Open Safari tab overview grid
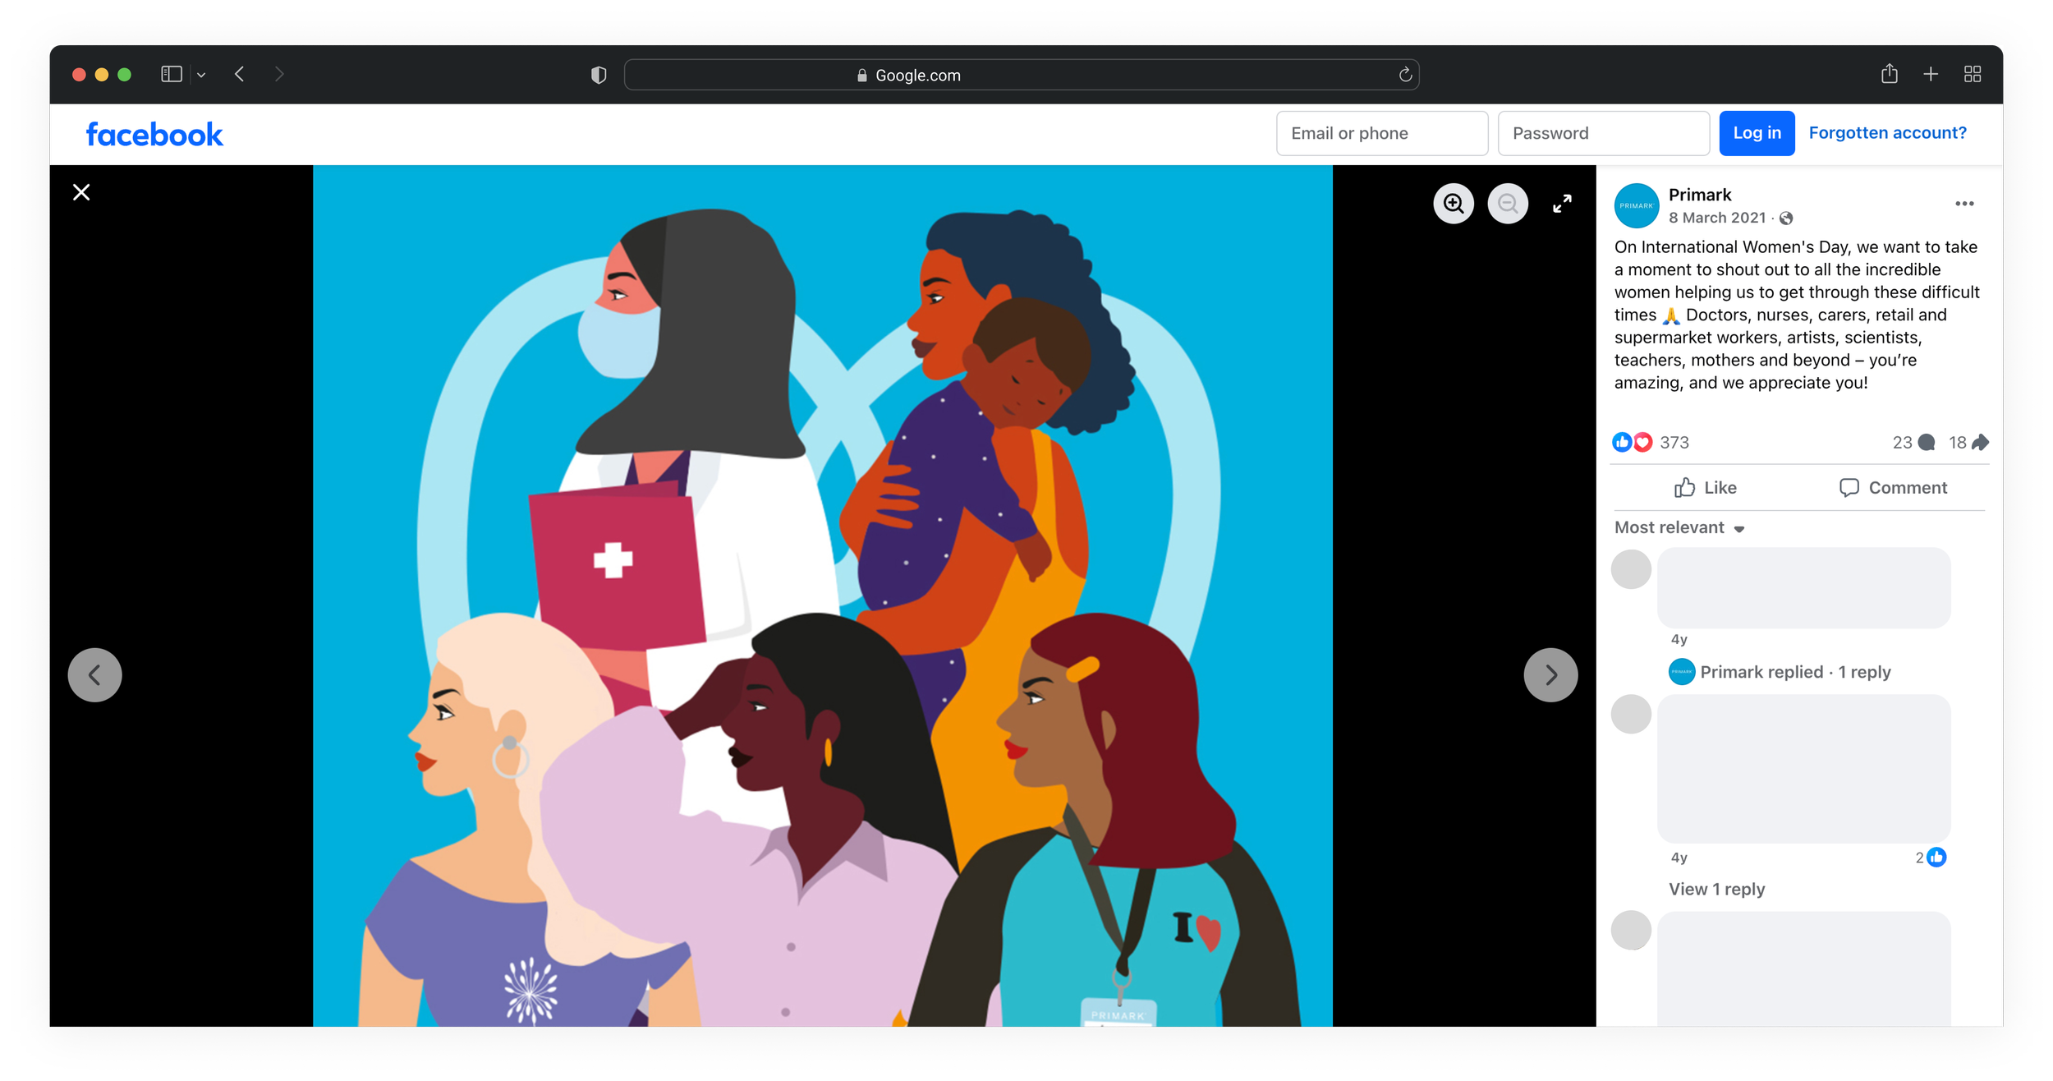Screen dimensions: 2053x1081 pyautogui.click(x=1972, y=75)
